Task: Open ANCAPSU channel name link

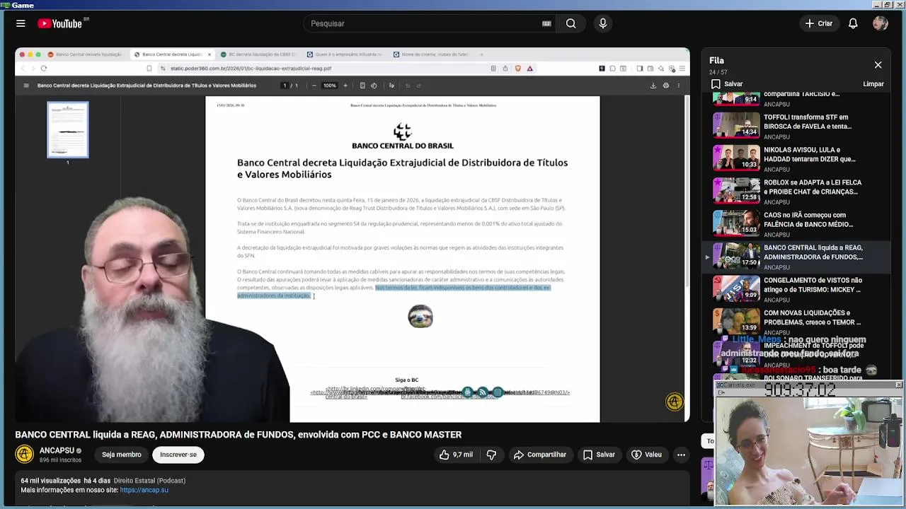Action: click(57, 450)
